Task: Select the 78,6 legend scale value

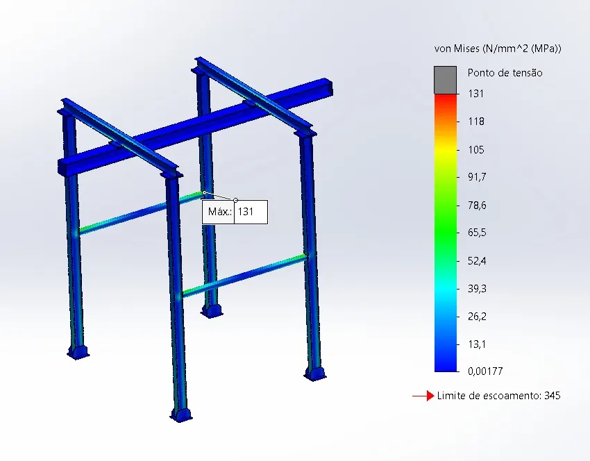Action: click(477, 205)
